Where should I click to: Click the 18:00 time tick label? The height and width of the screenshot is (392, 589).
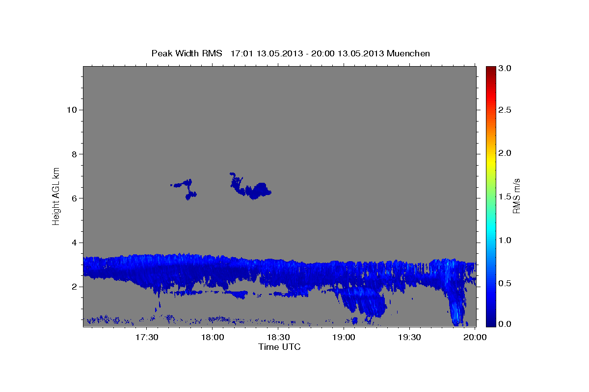[x=213, y=337]
